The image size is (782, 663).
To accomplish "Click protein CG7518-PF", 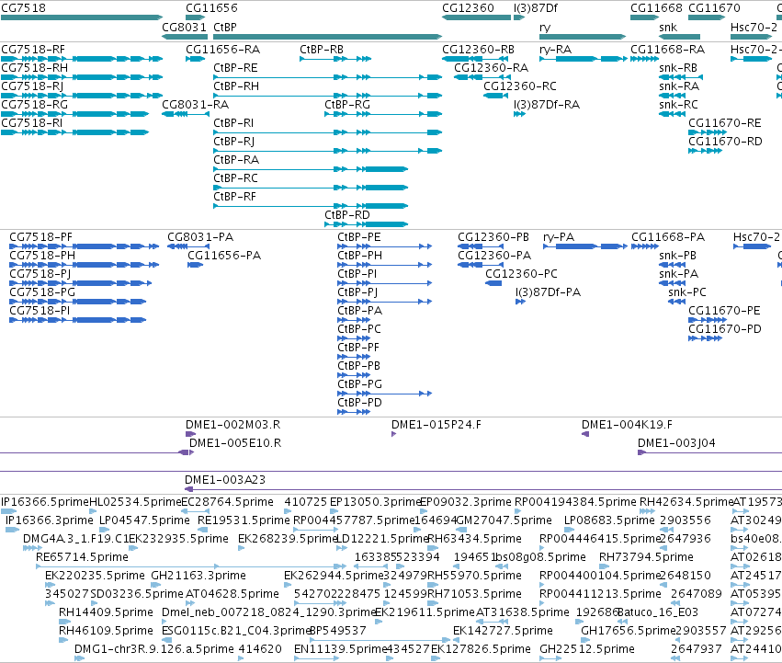I will pyautogui.click(x=85, y=246).
